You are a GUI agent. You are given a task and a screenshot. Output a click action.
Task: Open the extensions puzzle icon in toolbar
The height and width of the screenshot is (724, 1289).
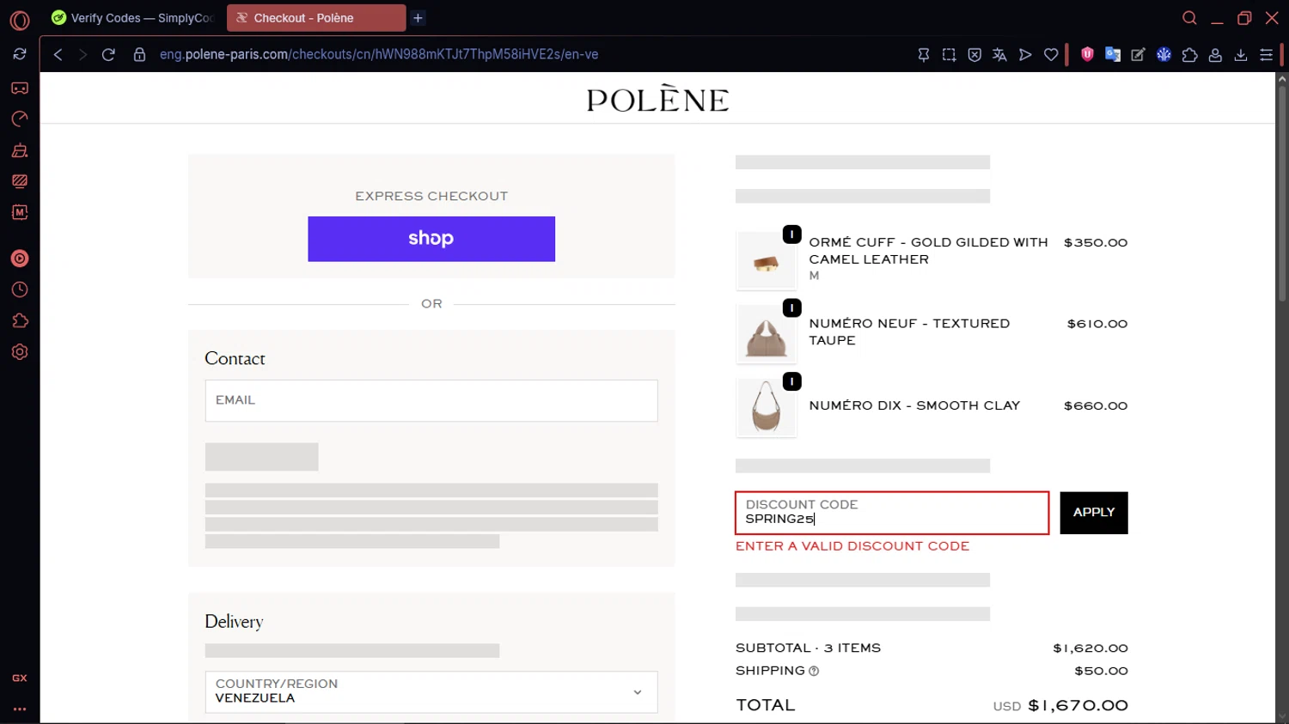[x=1189, y=54]
